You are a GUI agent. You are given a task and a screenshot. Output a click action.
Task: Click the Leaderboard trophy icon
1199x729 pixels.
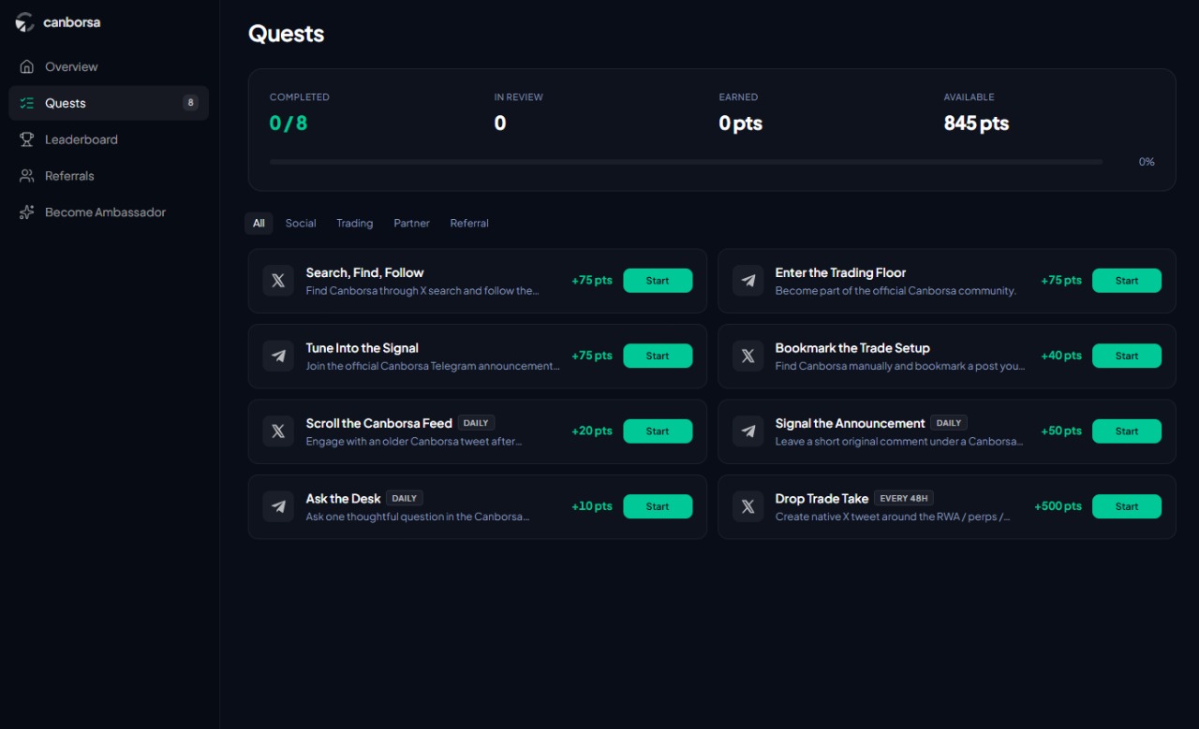click(x=27, y=139)
